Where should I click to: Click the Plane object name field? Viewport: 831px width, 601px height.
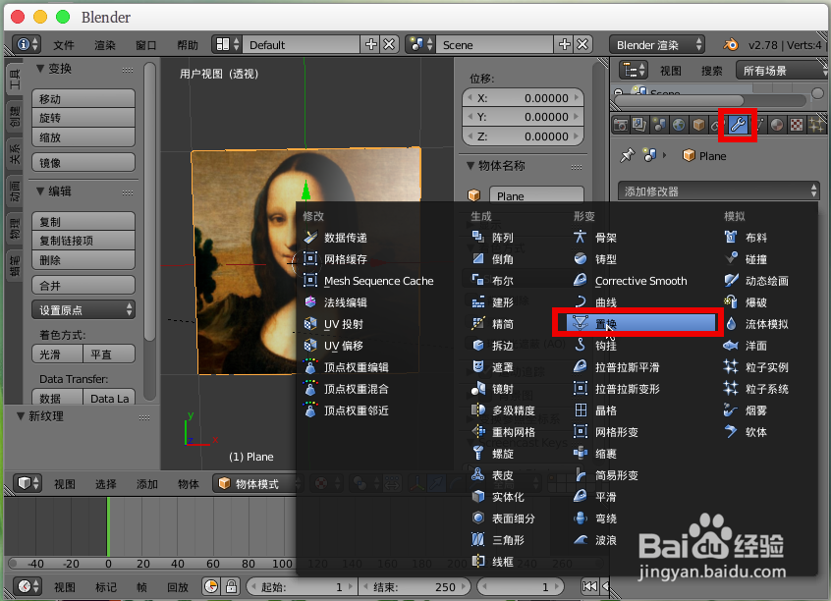tap(536, 196)
